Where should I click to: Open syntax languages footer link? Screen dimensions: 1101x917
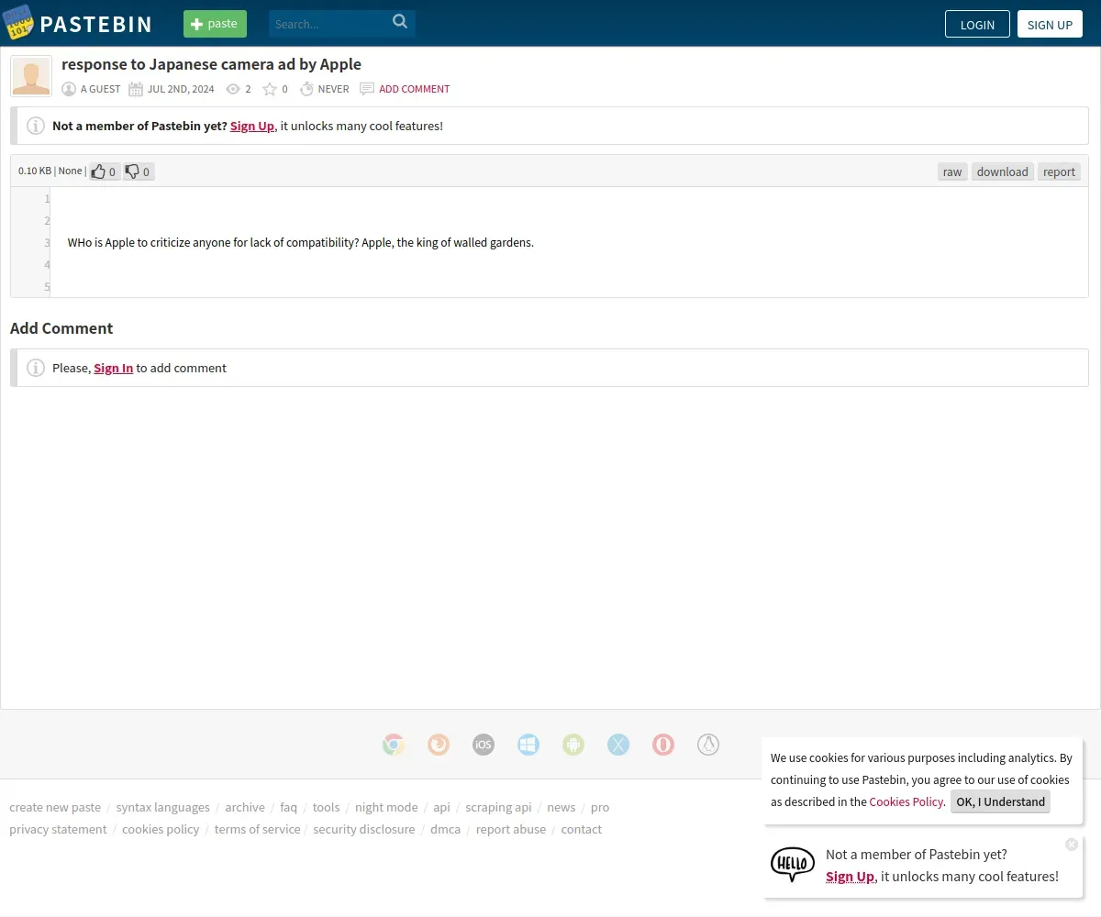[163, 807]
